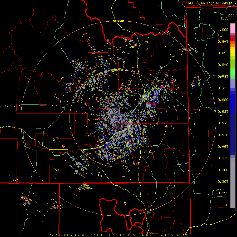The image size is (237, 237).
Task: Pick the pink segment at color bar top
Action: (233, 28)
